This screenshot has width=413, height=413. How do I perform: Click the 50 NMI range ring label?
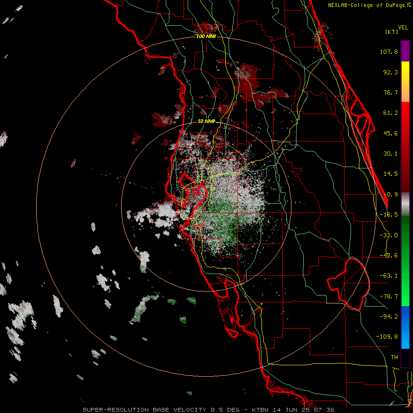[206, 122]
